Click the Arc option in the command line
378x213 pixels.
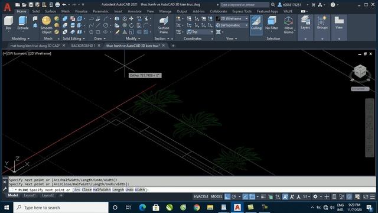click(77, 190)
